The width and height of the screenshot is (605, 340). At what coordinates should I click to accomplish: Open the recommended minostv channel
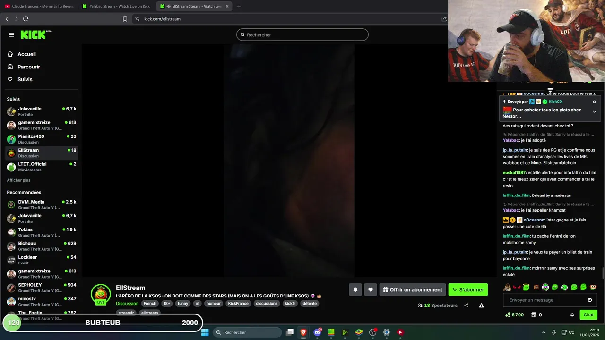click(42, 301)
